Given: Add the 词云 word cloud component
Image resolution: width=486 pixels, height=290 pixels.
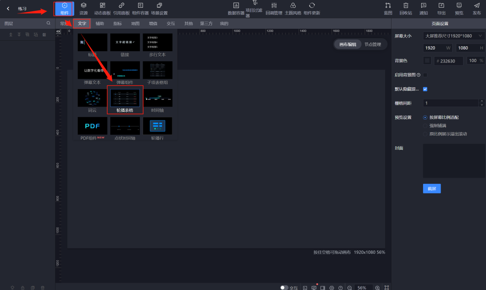Looking at the screenshot, I should click(92, 101).
